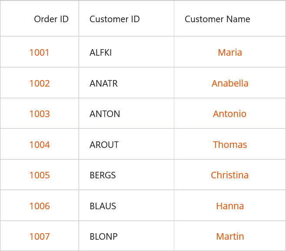Click the Order ID column header
This screenshot has height=251, width=286.
(51, 19)
